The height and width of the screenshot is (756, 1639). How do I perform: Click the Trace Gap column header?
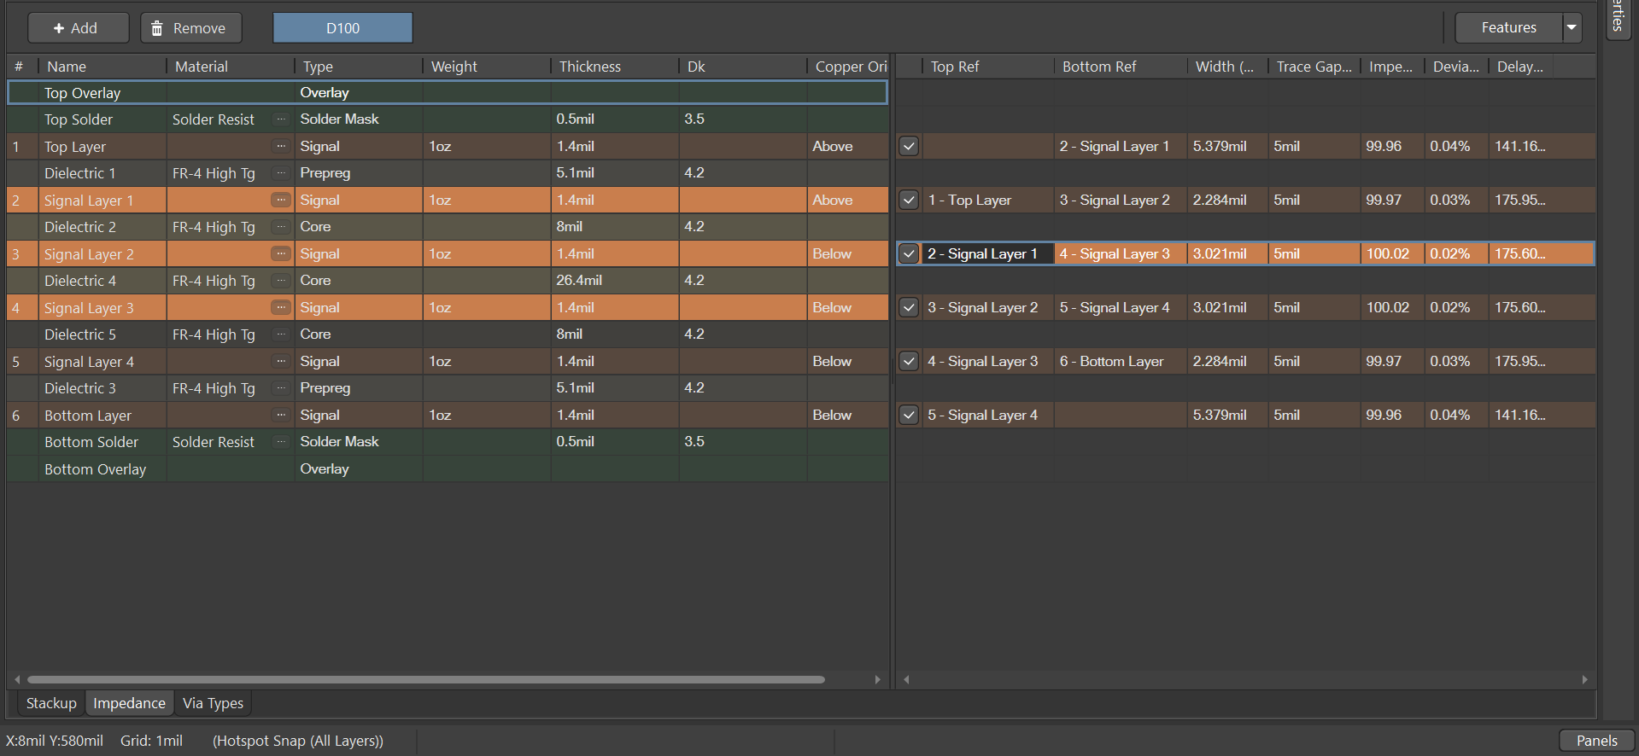point(1314,67)
